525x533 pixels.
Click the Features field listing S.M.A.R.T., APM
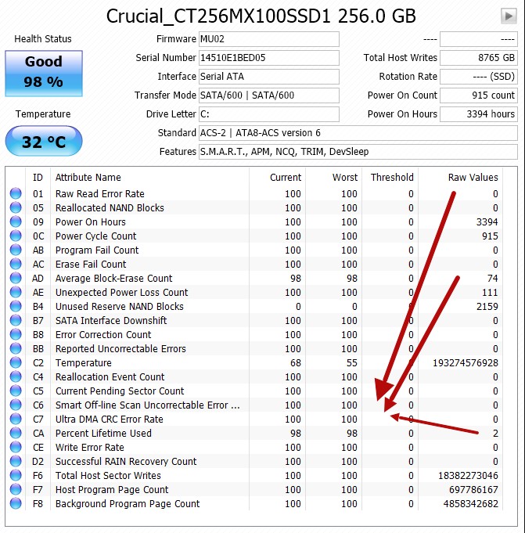click(x=358, y=152)
